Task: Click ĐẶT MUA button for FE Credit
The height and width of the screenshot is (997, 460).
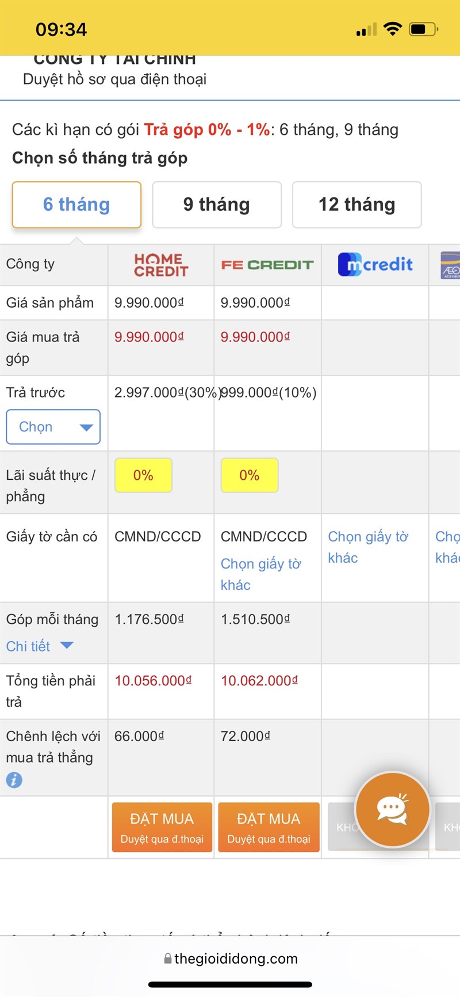Action: pyautogui.click(x=269, y=827)
